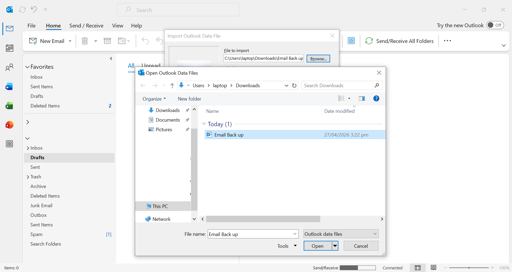Open the Help tab

coord(136,26)
